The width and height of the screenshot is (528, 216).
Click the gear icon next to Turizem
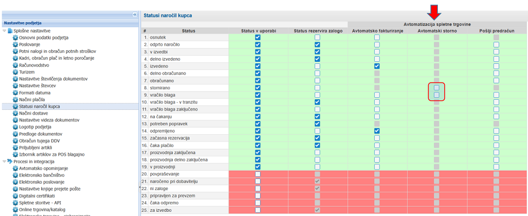[x=15, y=72]
